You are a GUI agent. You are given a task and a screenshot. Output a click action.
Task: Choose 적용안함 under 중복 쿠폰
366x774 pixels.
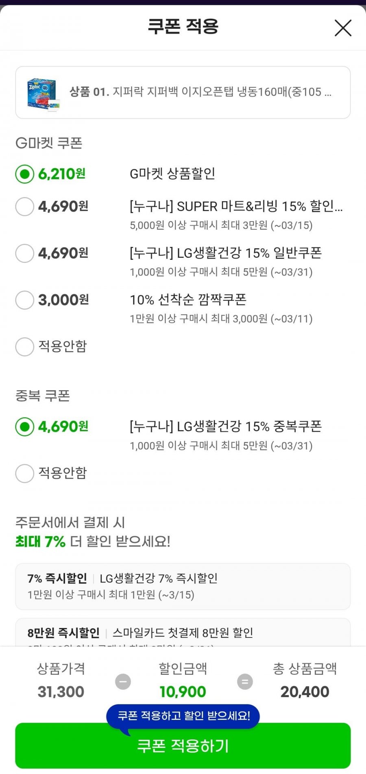click(x=25, y=474)
